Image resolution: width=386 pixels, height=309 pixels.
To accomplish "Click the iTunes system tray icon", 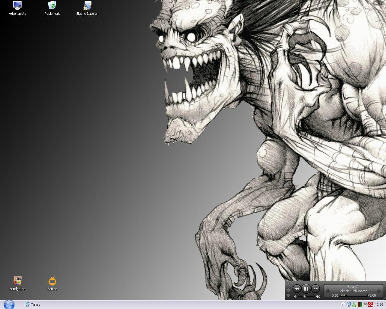I will click(x=349, y=304).
